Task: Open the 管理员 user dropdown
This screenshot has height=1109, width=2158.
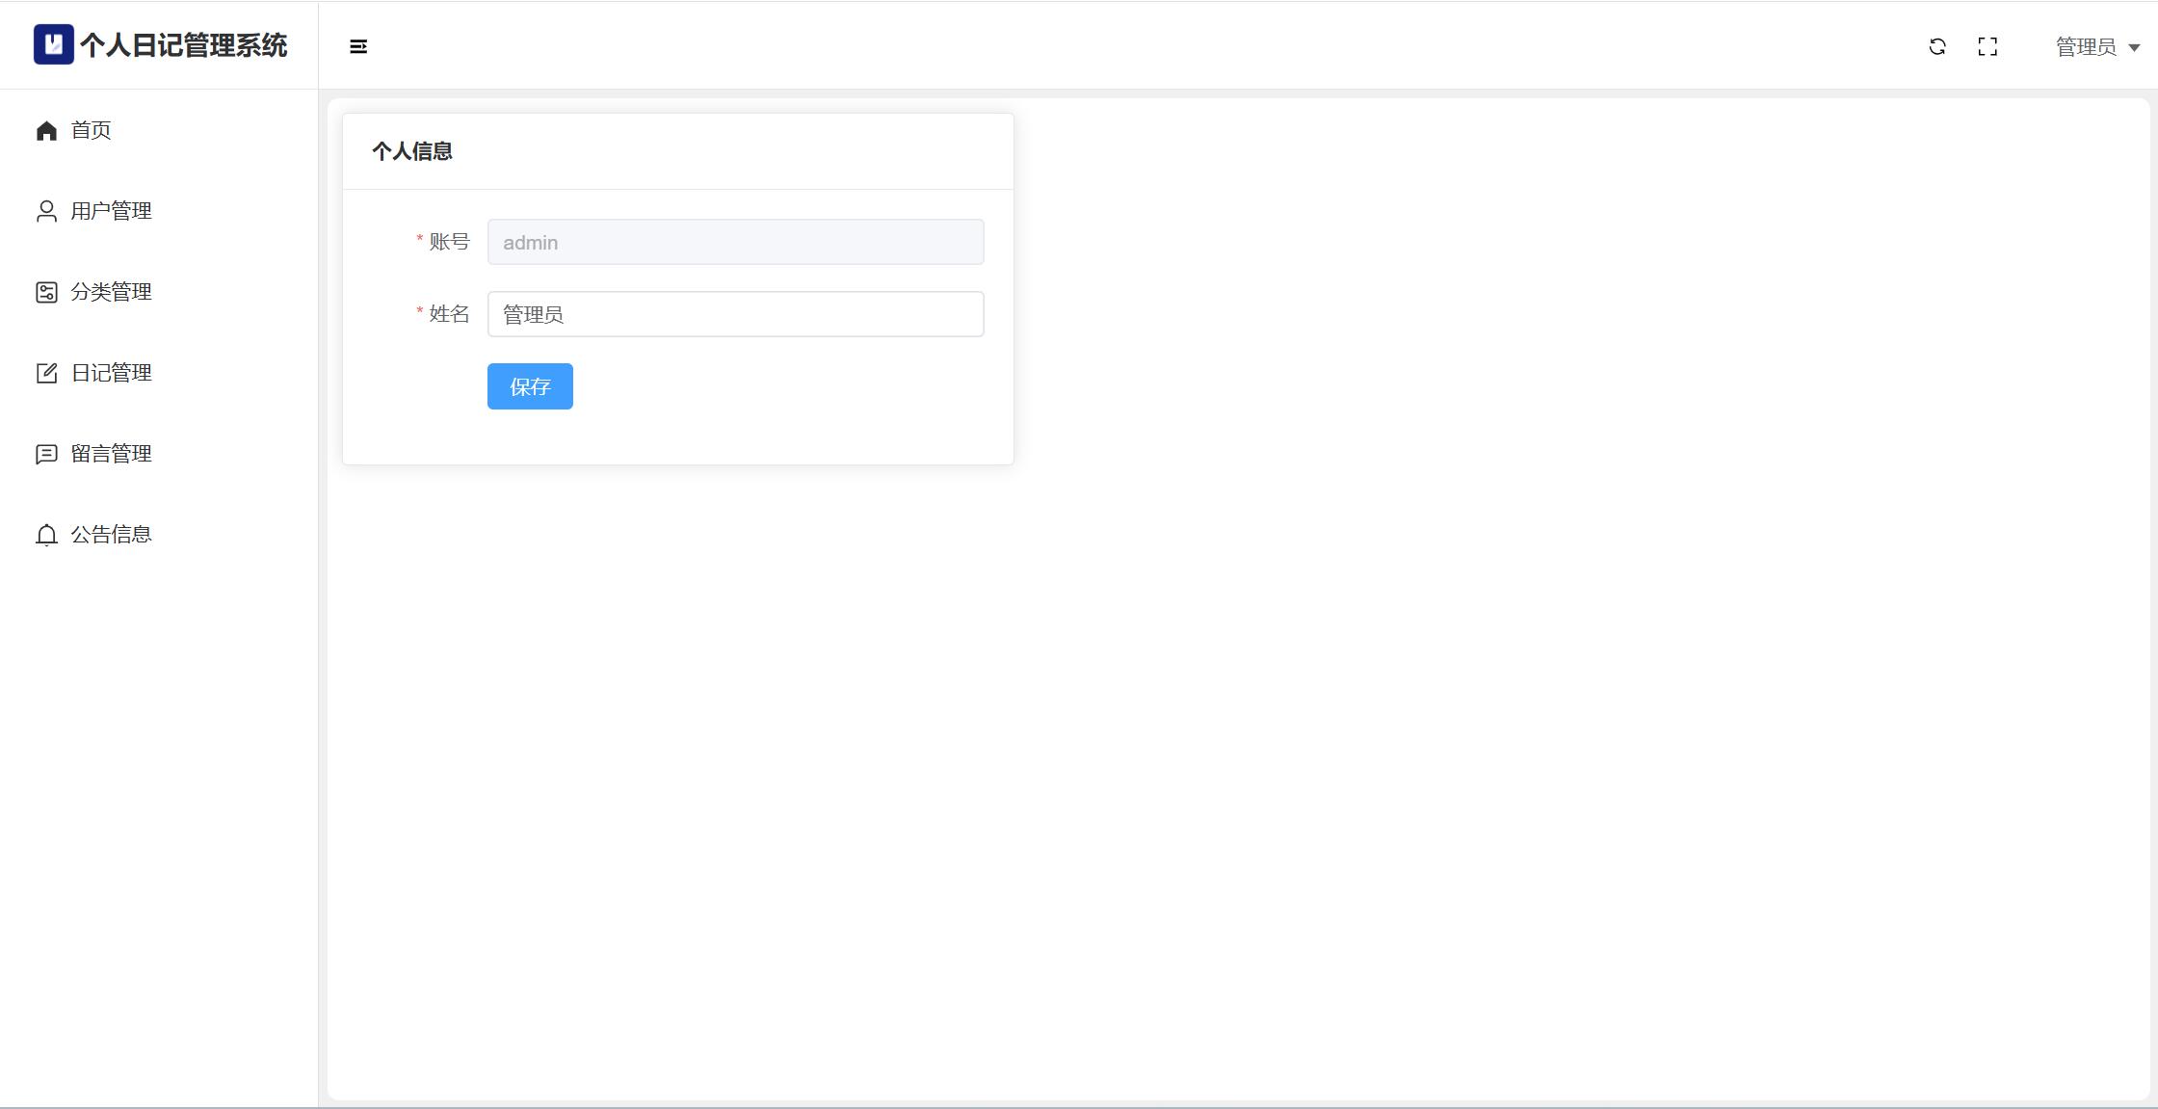Action: point(2097,46)
